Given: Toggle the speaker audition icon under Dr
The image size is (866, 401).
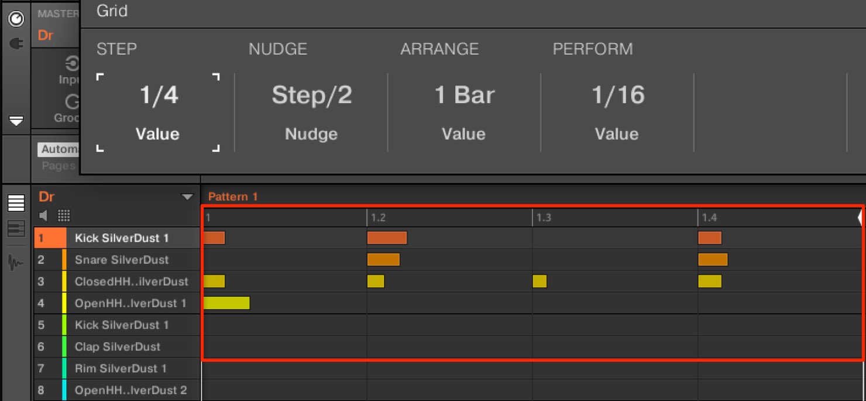Looking at the screenshot, I should click(x=44, y=216).
